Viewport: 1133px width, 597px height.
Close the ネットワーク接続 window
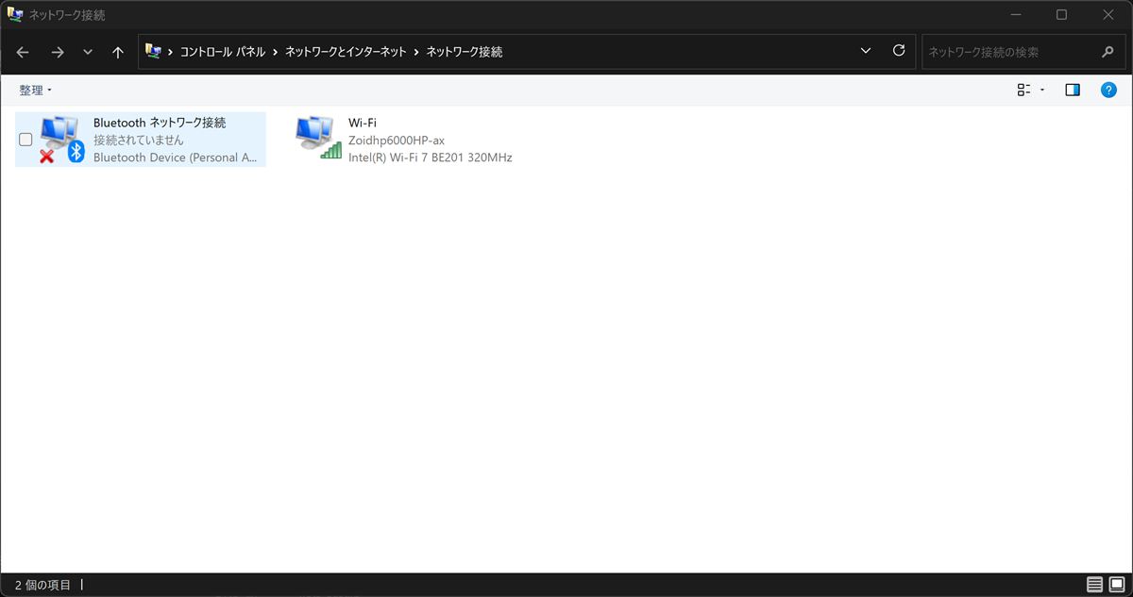pyautogui.click(x=1108, y=14)
